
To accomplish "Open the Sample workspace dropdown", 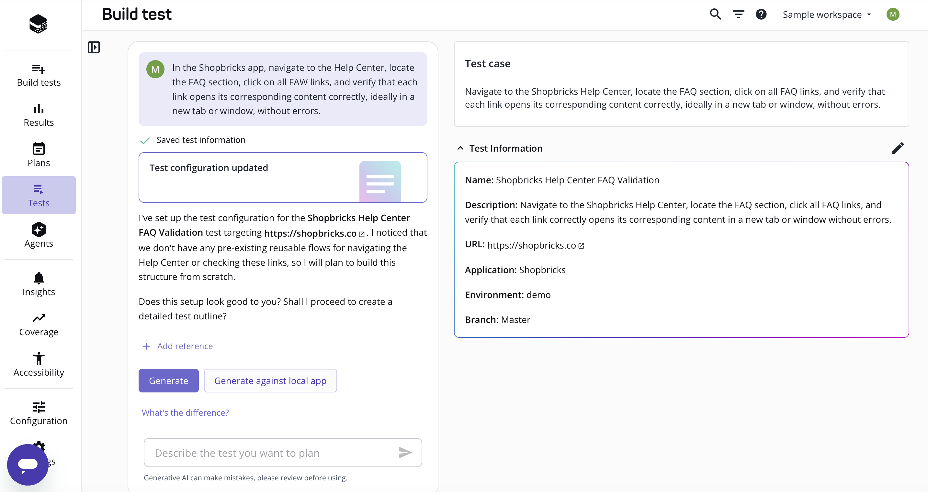I will [x=827, y=15].
